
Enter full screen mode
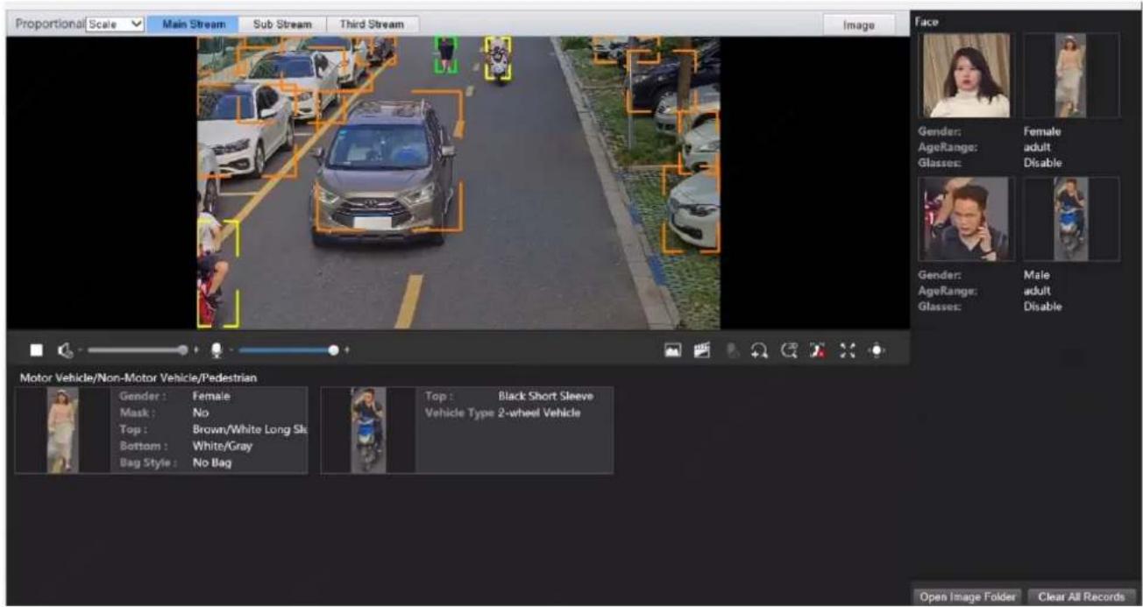[x=847, y=349]
